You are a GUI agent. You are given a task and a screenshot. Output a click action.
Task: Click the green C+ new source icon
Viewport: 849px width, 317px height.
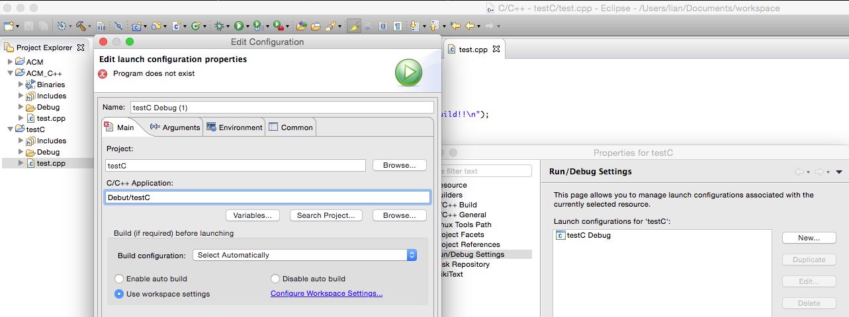point(196,26)
